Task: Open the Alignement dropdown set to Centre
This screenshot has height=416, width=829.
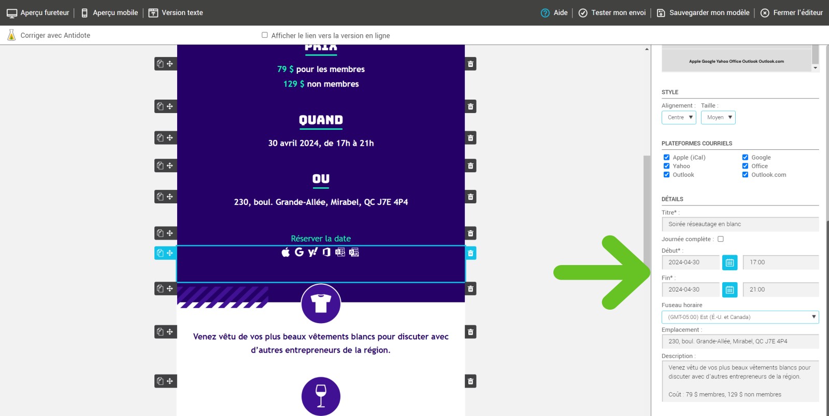Action: [678, 118]
